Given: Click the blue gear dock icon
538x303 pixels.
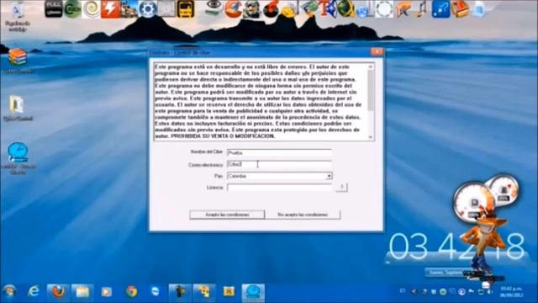Looking at the screenshot, I should pos(148,9).
